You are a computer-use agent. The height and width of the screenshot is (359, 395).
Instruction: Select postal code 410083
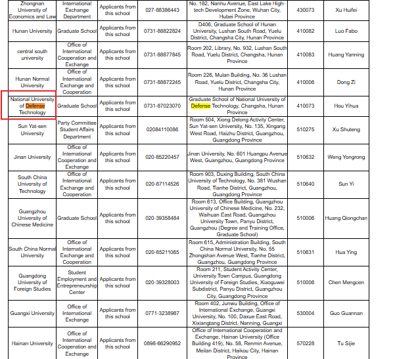click(306, 54)
